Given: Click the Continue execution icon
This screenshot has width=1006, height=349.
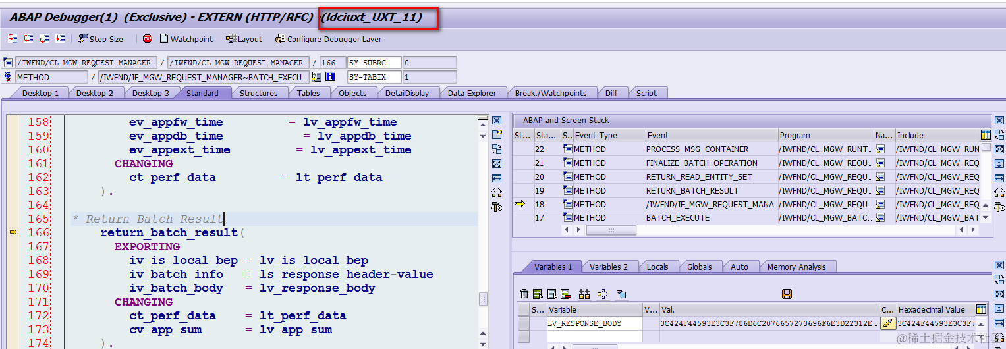Looking at the screenshot, I should click(x=60, y=39).
